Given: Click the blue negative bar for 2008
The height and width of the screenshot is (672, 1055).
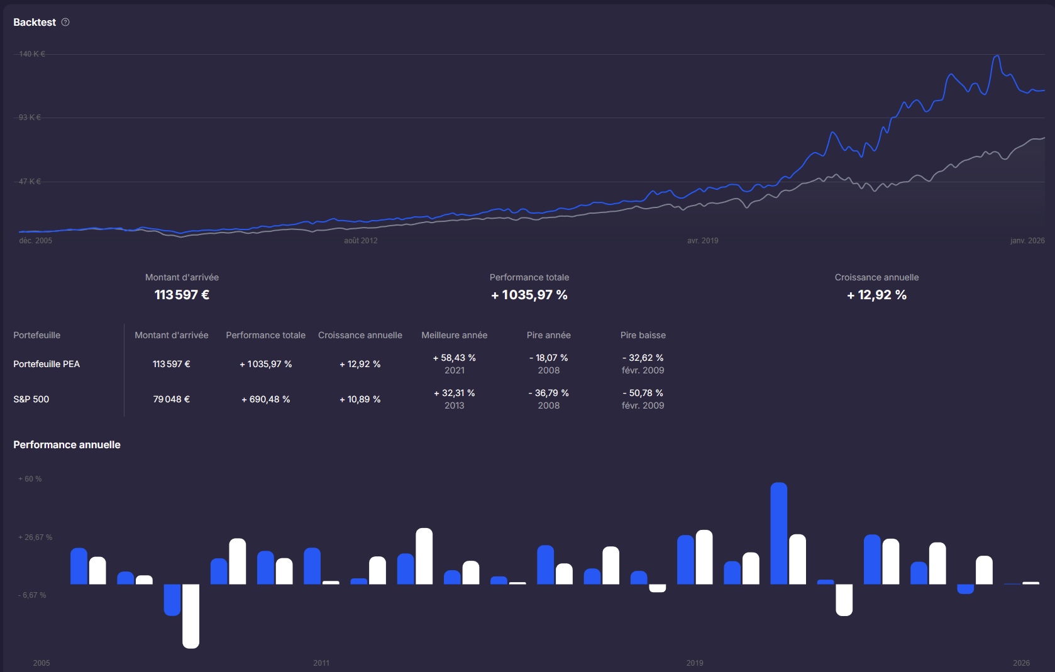Looking at the screenshot, I should (172, 599).
